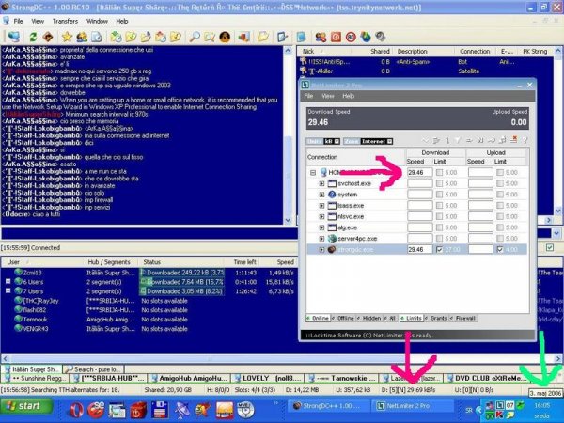This screenshot has height=423, width=564.
Task: Click StrongDC++ 1.00 taskbar button
Action: click(x=328, y=406)
